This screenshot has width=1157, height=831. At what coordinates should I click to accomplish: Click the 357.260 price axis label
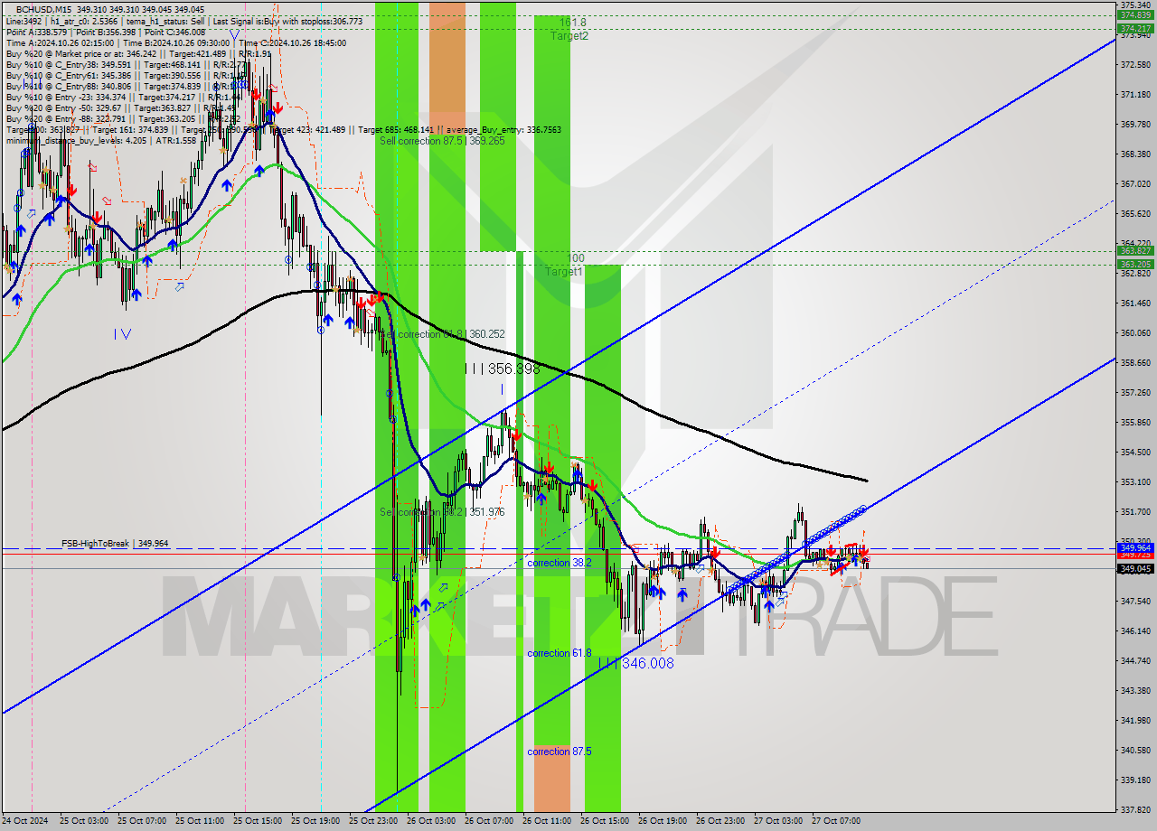(x=1135, y=392)
